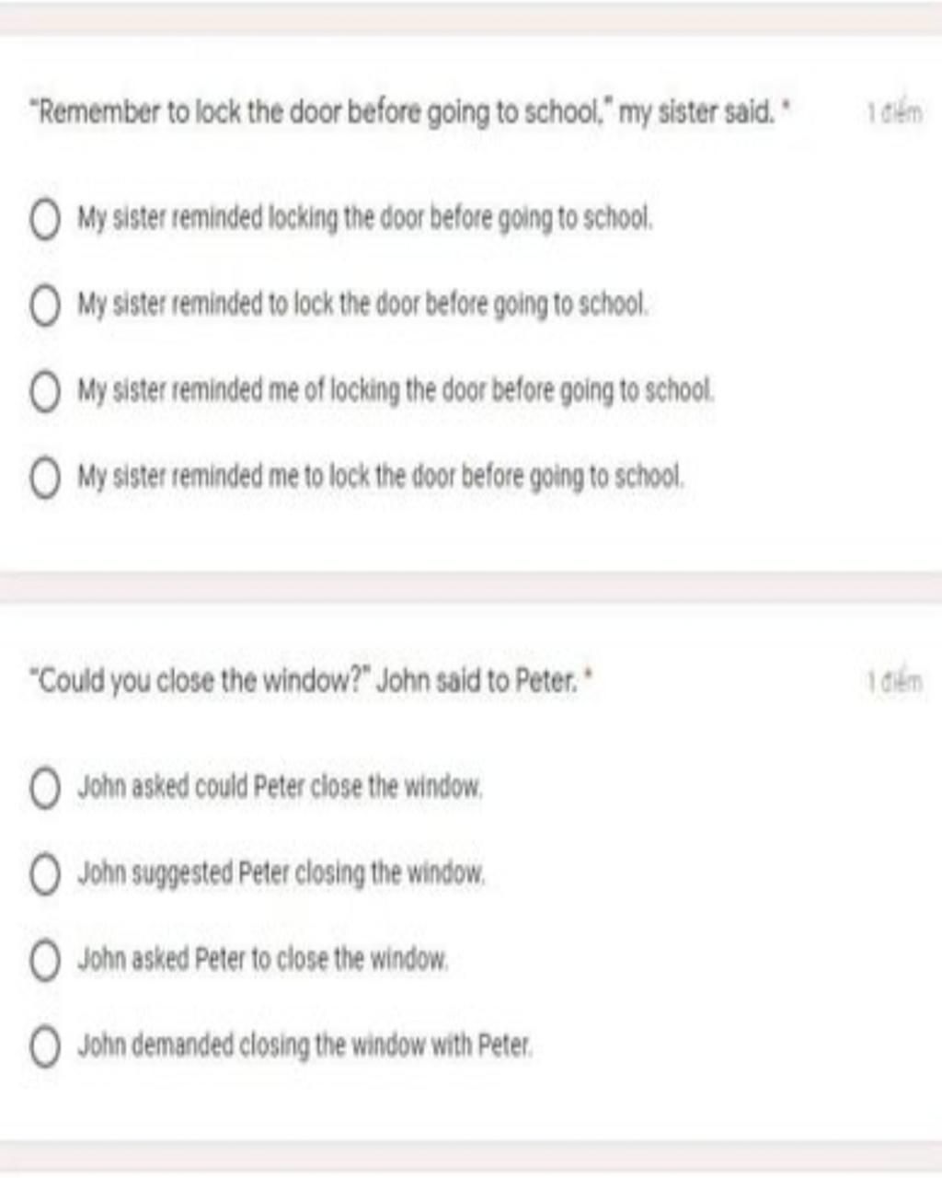This screenshot has height=1178, width=942.
Task: Pick radio 'John demanded closing the window with Peter'
Action: 44,1047
